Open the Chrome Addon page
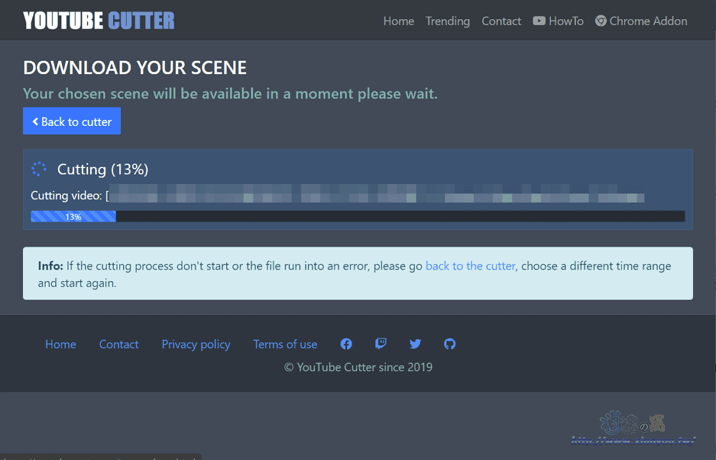The width and height of the screenshot is (716, 460). click(641, 21)
